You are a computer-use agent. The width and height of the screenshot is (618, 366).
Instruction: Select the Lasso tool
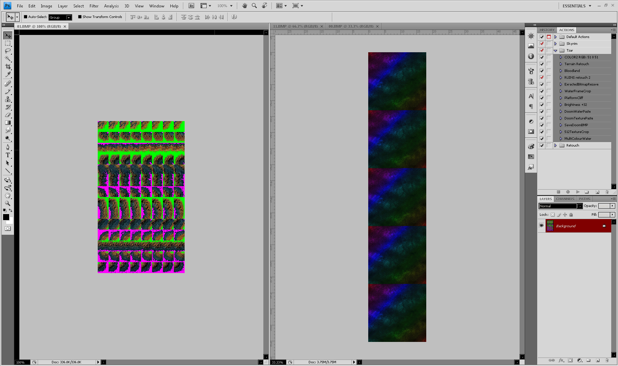(8, 51)
